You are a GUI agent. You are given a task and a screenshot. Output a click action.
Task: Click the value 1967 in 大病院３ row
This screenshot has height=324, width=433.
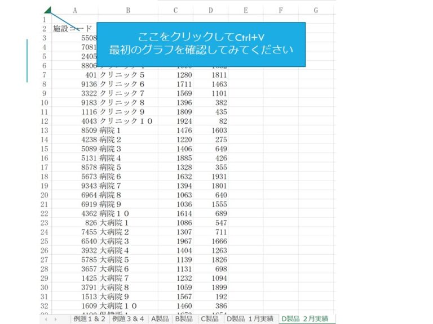[x=176, y=241]
